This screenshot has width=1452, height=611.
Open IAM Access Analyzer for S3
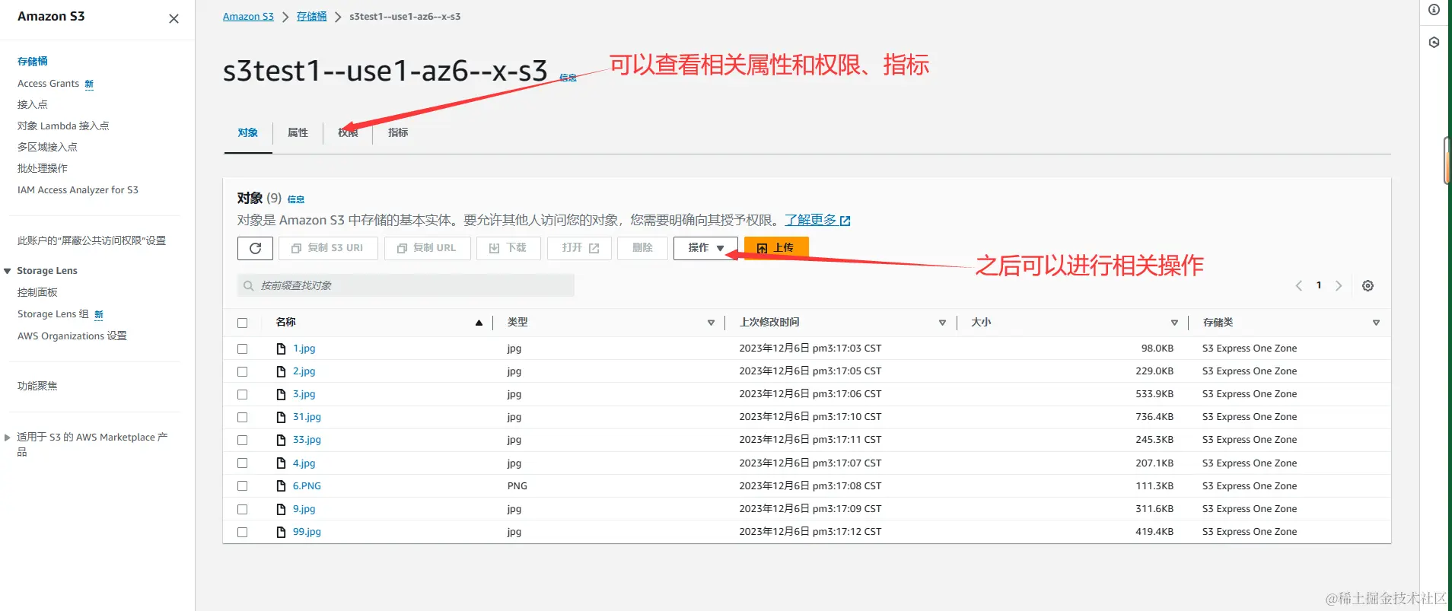(78, 190)
